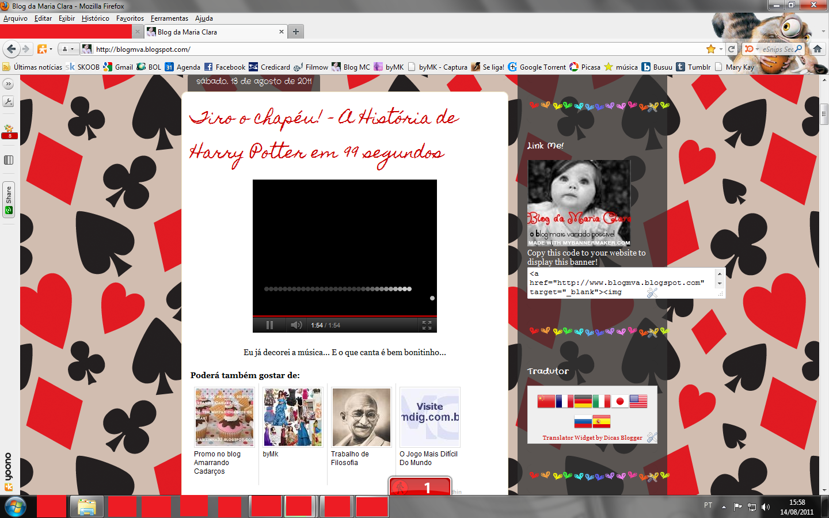Open the Picasa bookmark
829x518 pixels.
click(x=585, y=67)
